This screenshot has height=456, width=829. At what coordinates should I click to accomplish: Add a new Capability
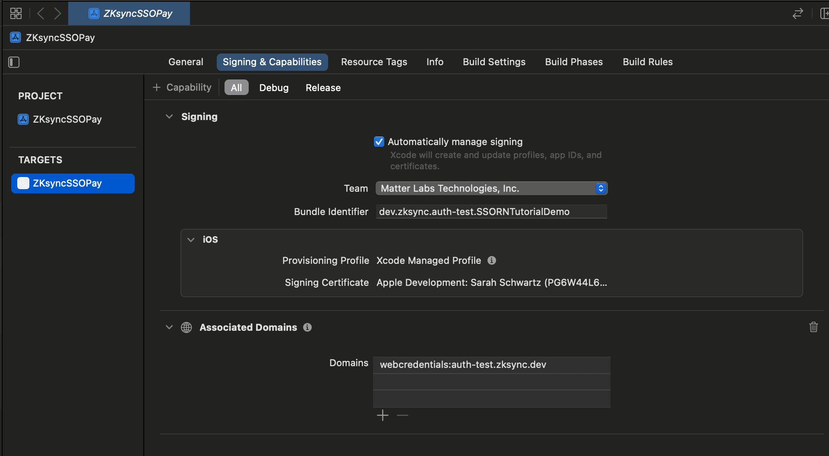coord(182,87)
